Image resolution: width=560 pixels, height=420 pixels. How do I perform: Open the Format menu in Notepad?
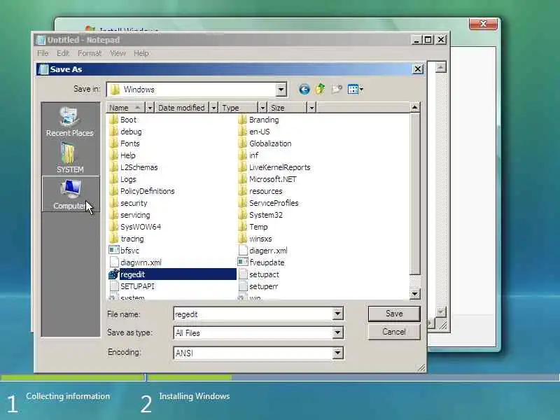point(90,53)
